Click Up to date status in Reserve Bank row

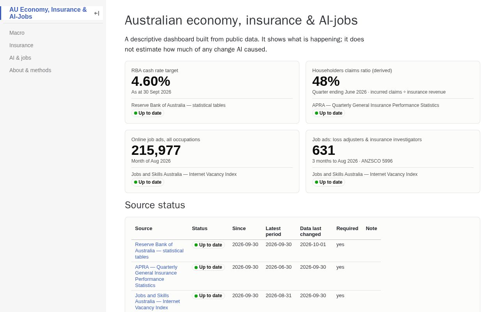click(x=208, y=245)
